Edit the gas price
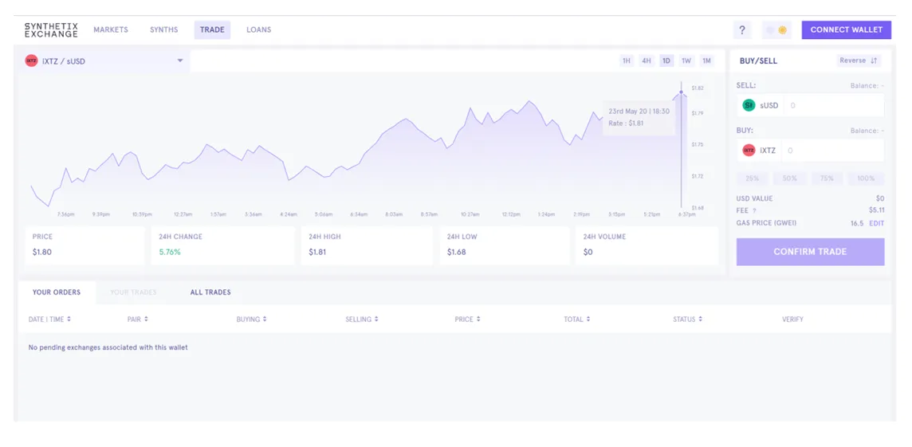Viewport: 912px width, 447px height. (876, 223)
